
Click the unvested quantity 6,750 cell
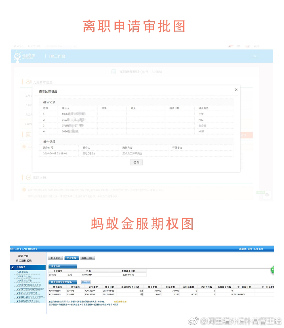(x=194, y=294)
